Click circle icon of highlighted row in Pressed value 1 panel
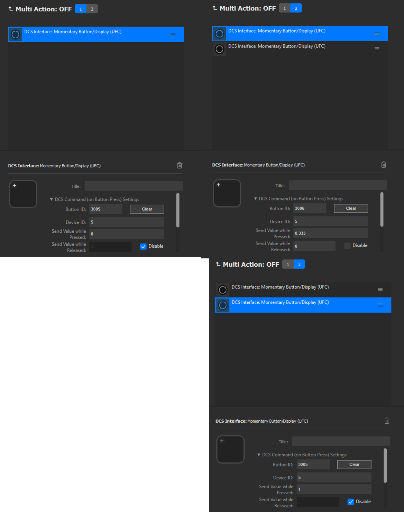 [x=223, y=305]
